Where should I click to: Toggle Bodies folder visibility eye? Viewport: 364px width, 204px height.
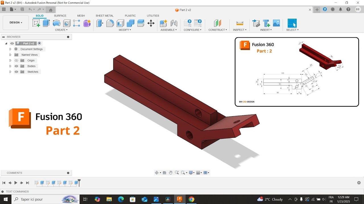pyautogui.click(x=16, y=66)
